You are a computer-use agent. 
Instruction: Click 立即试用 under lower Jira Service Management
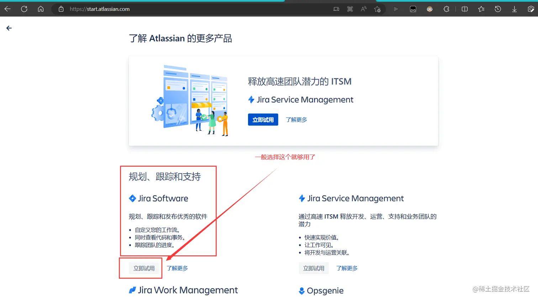click(314, 268)
